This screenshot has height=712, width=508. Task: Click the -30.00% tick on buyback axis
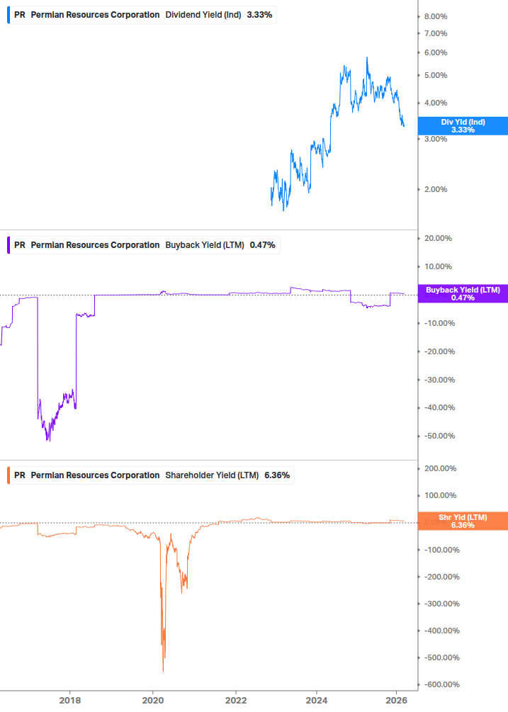pyautogui.click(x=439, y=380)
